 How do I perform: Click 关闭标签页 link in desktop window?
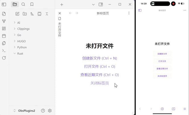(100, 83)
